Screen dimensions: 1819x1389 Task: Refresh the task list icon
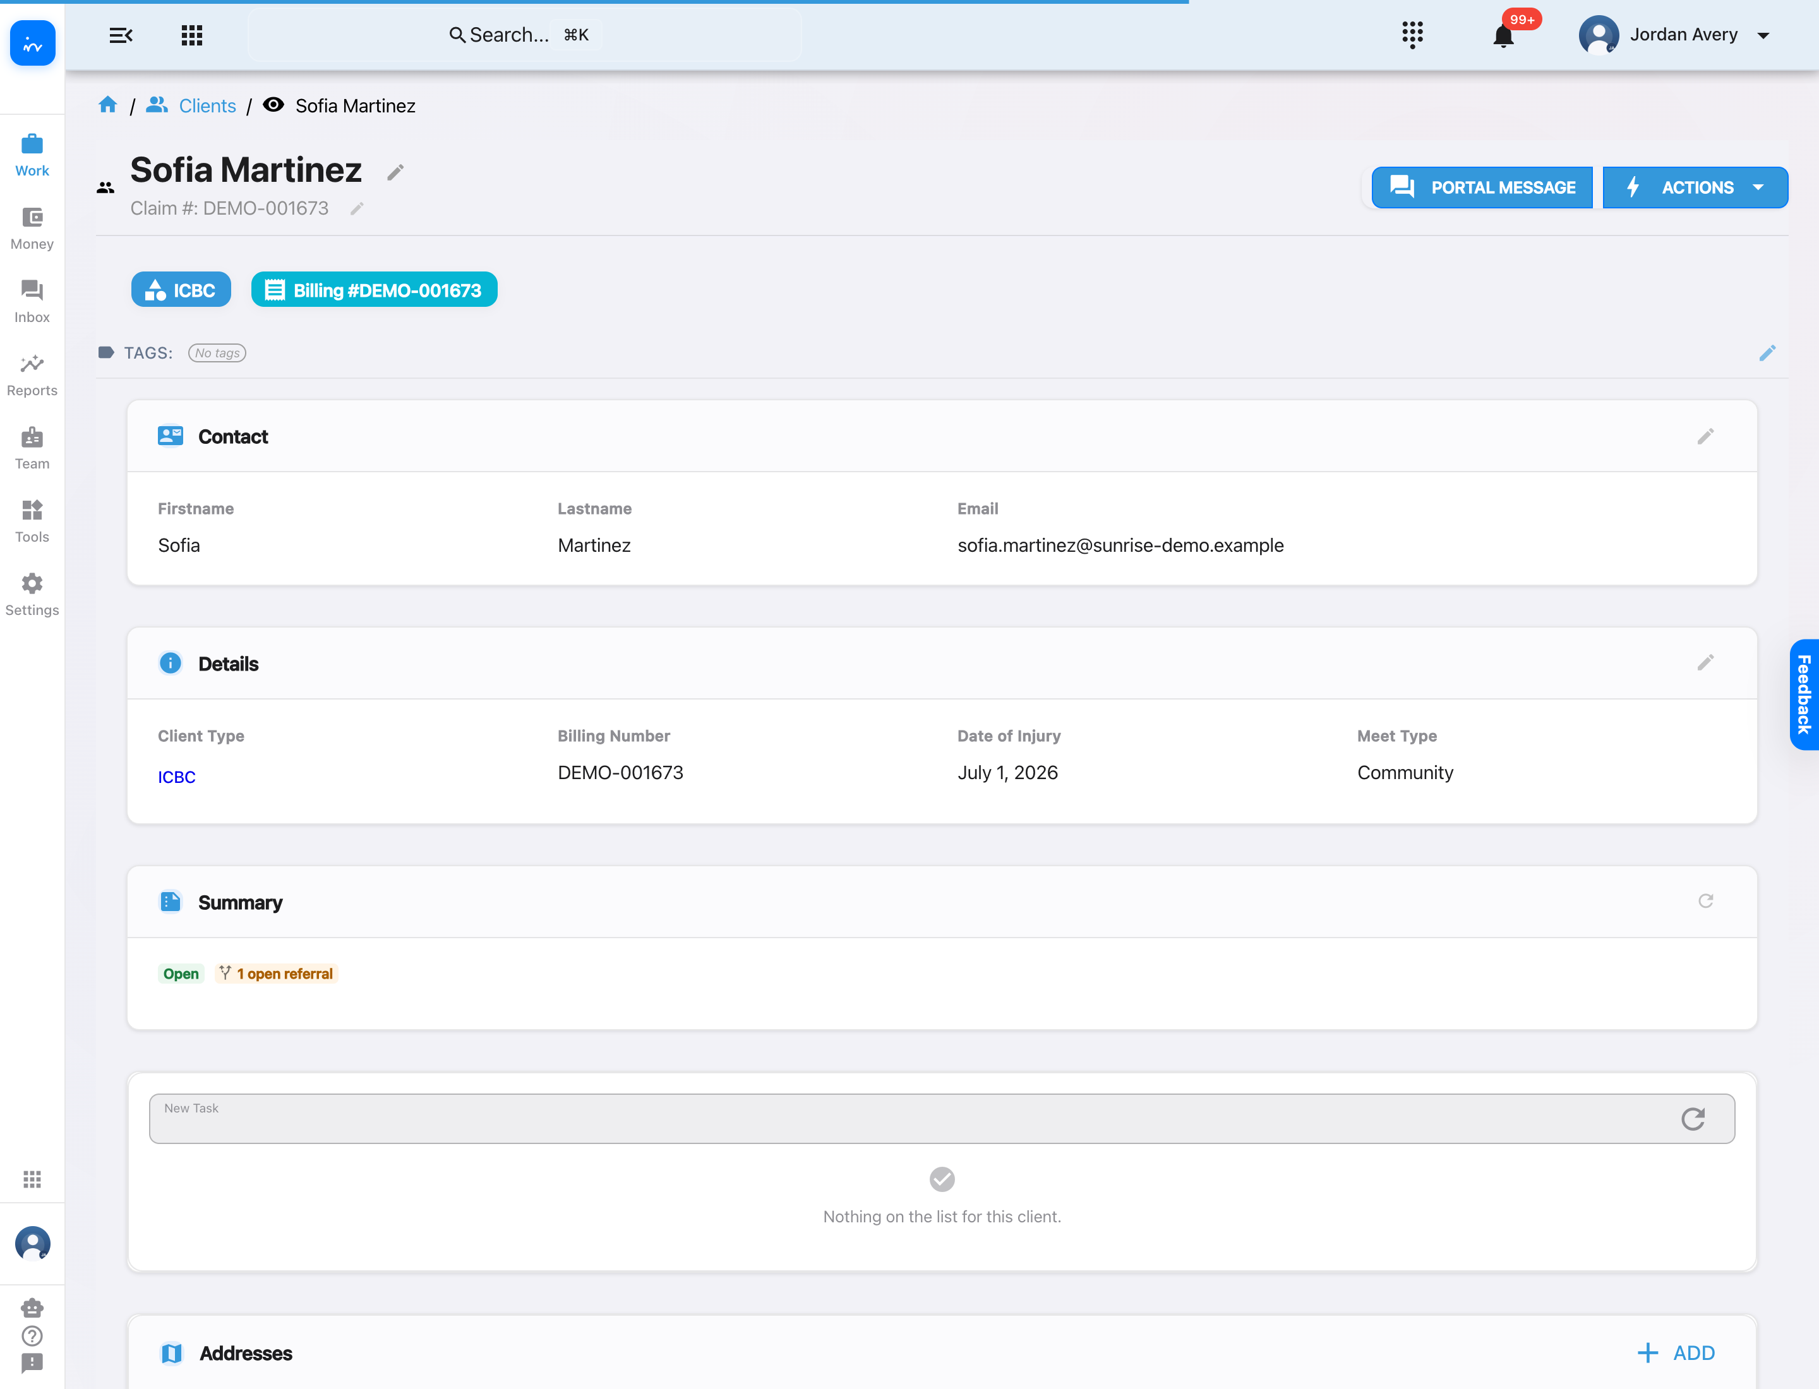coord(1693,1119)
